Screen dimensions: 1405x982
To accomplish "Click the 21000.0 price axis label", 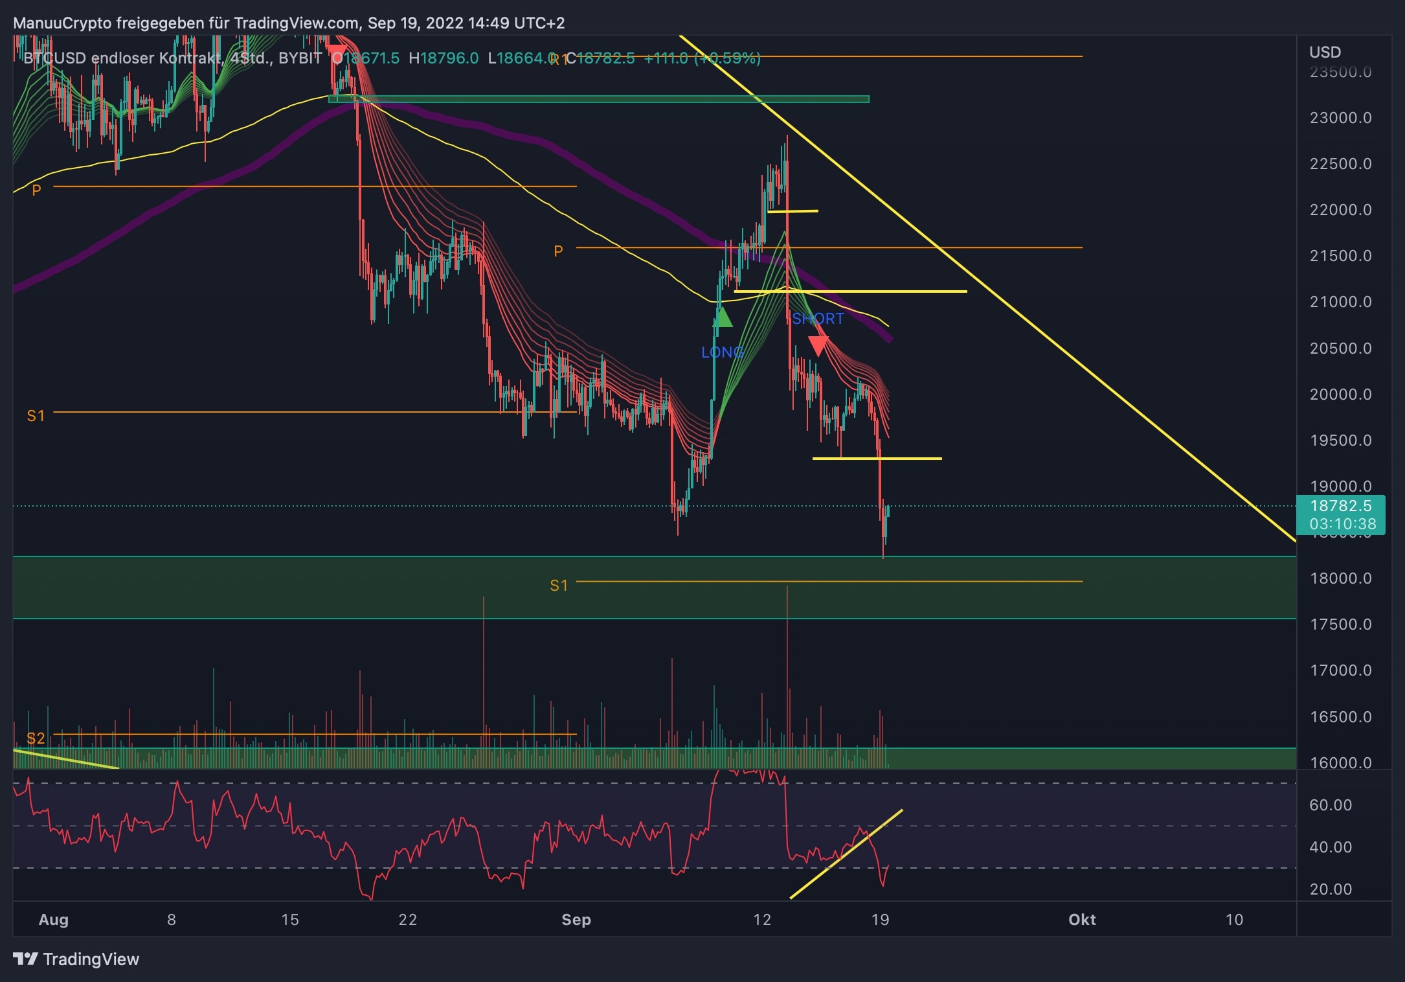I will 1340,302.
